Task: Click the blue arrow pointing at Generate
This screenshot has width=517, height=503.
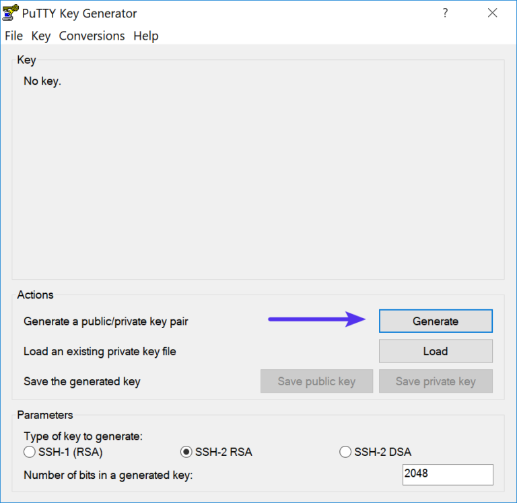Action: click(316, 319)
